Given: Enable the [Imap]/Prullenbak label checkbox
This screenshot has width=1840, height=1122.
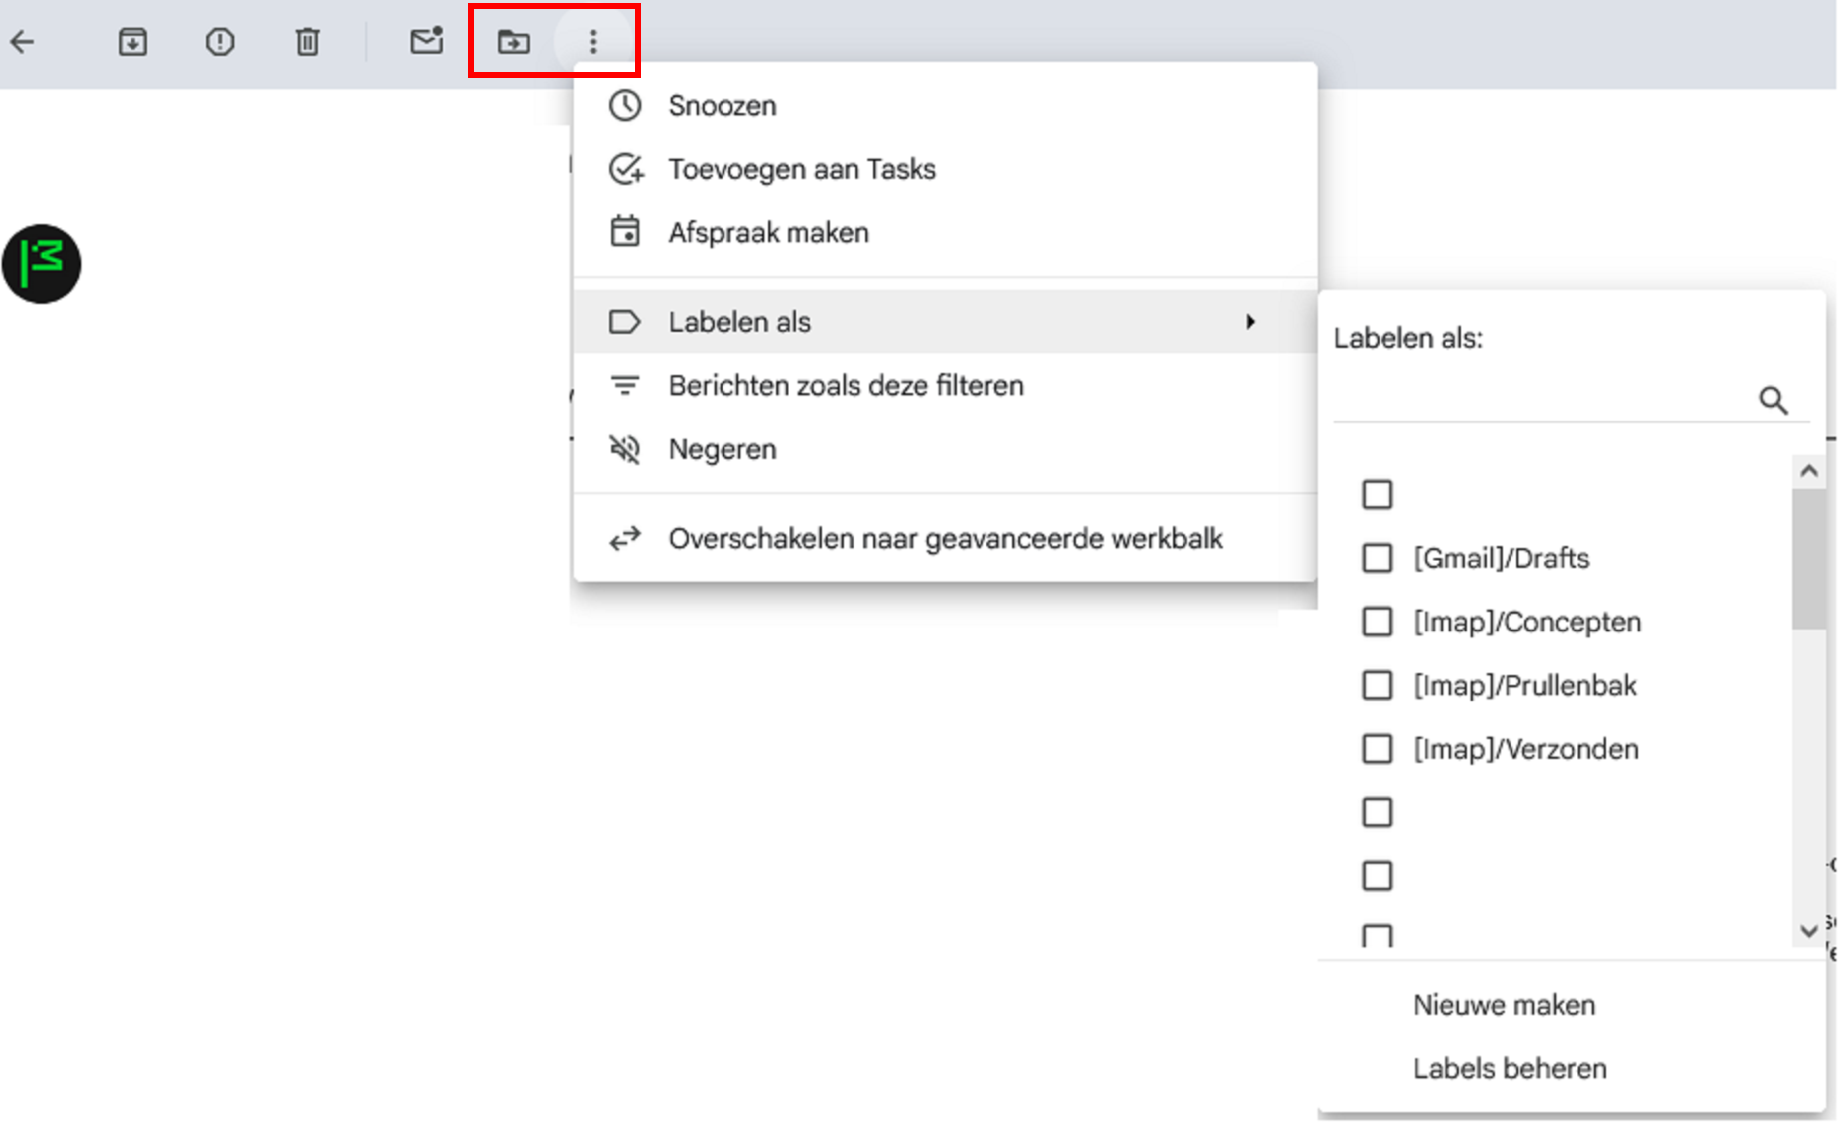Looking at the screenshot, I should 1377,685.
